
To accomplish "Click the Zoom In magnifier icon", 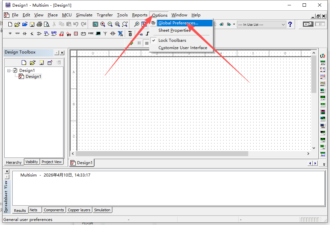I will point(103,24).
